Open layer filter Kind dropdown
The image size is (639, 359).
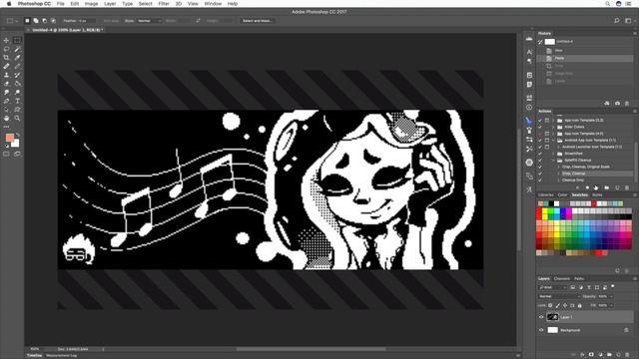click(552, 287)
